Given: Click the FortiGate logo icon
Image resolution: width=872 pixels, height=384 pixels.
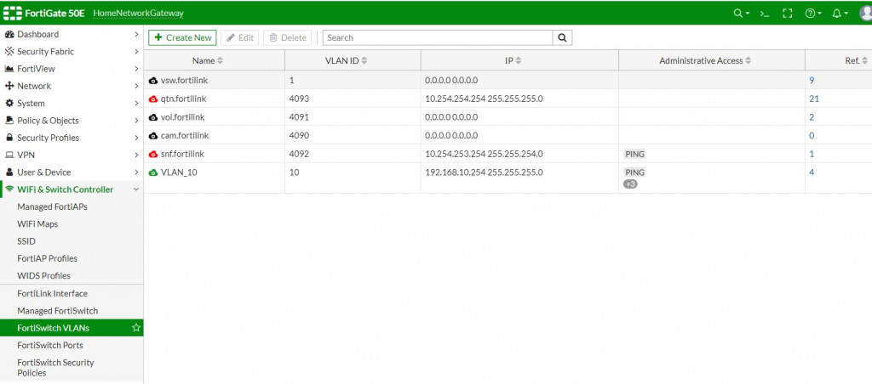Looking at the screenshot, I should (13, 13).
